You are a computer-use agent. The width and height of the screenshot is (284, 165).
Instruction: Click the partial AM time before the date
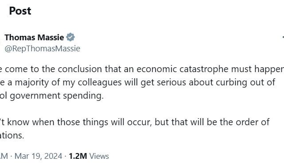point(4,156)
